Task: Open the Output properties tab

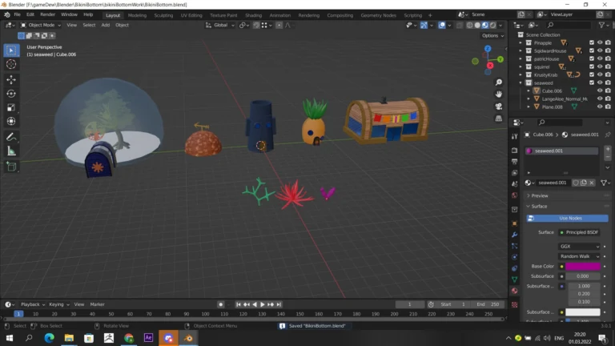Action: pos(515,162)
